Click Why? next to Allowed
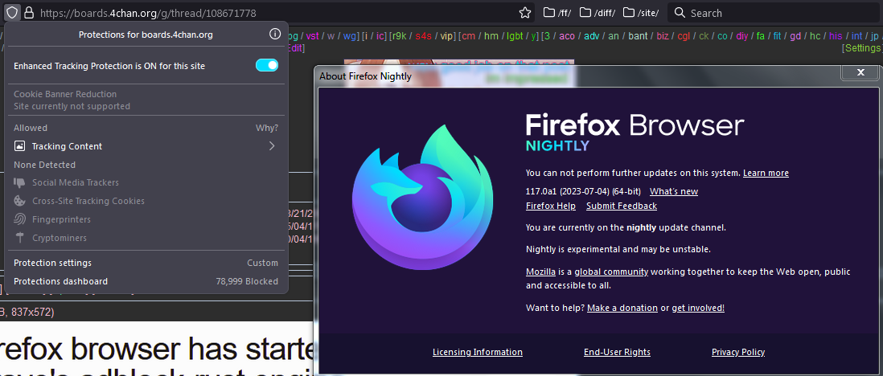Screen dimensions: 883x376 click(x=267, y=128)
